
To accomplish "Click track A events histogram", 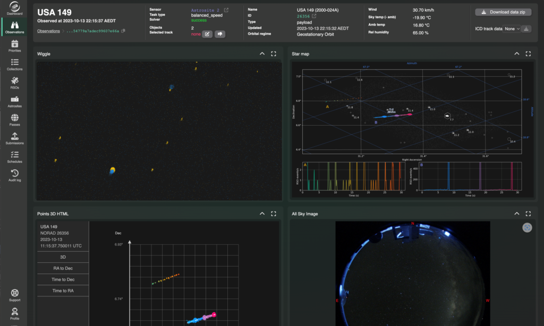I will 353,176.
